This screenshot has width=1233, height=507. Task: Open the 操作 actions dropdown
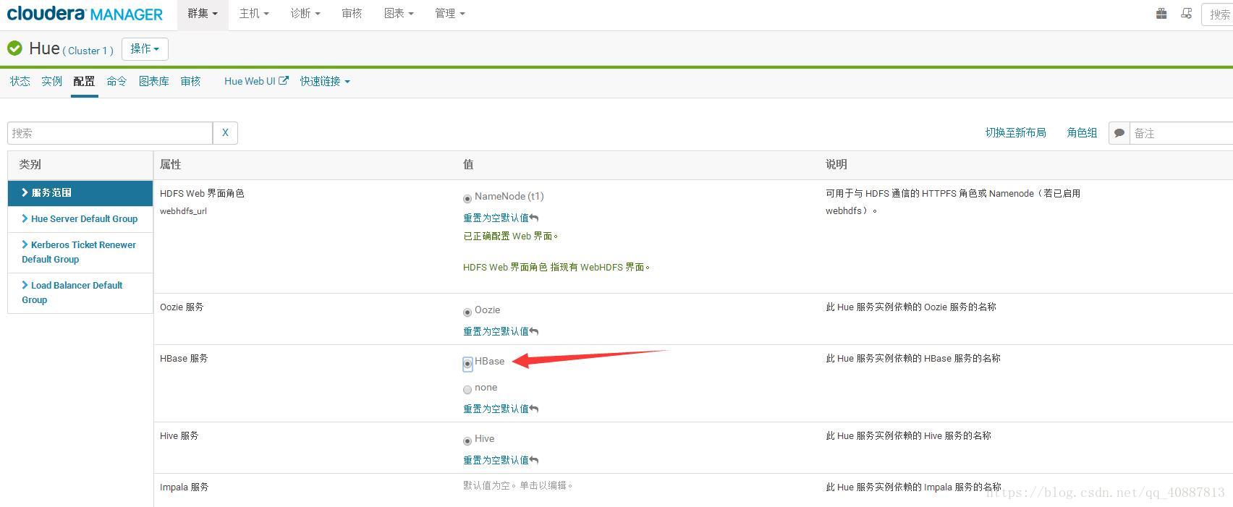tap(145, 48)
